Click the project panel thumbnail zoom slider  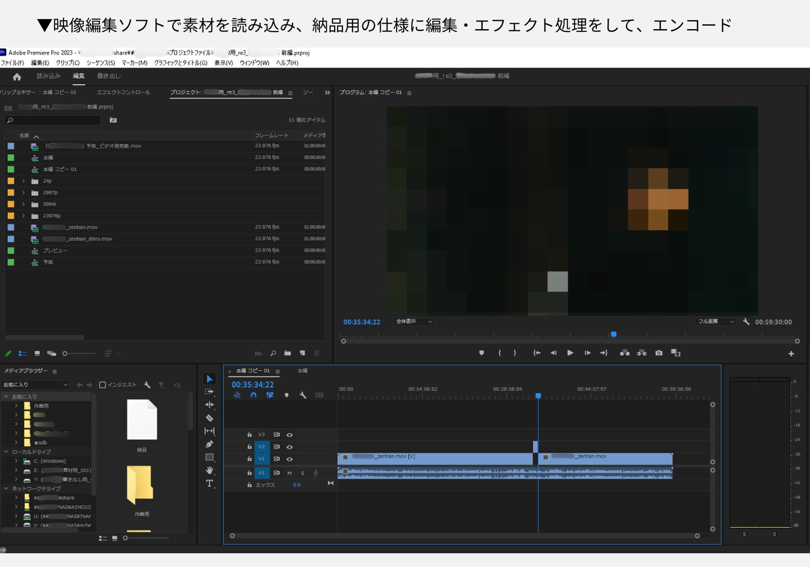pos(79,354)
